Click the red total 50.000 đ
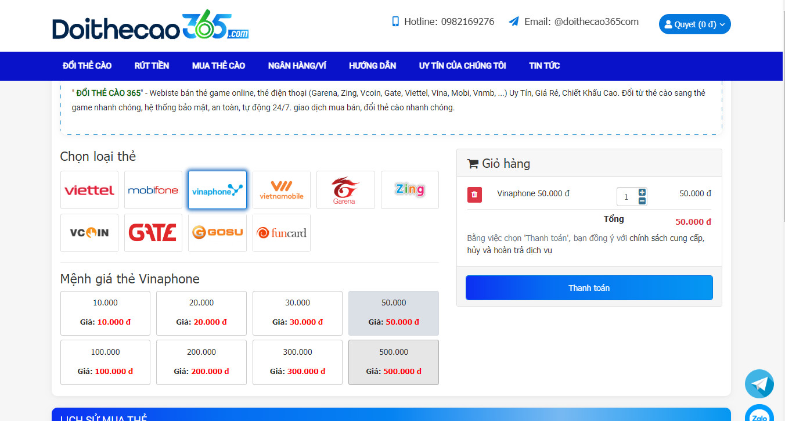785x421 pixels. tap(693, 222)
